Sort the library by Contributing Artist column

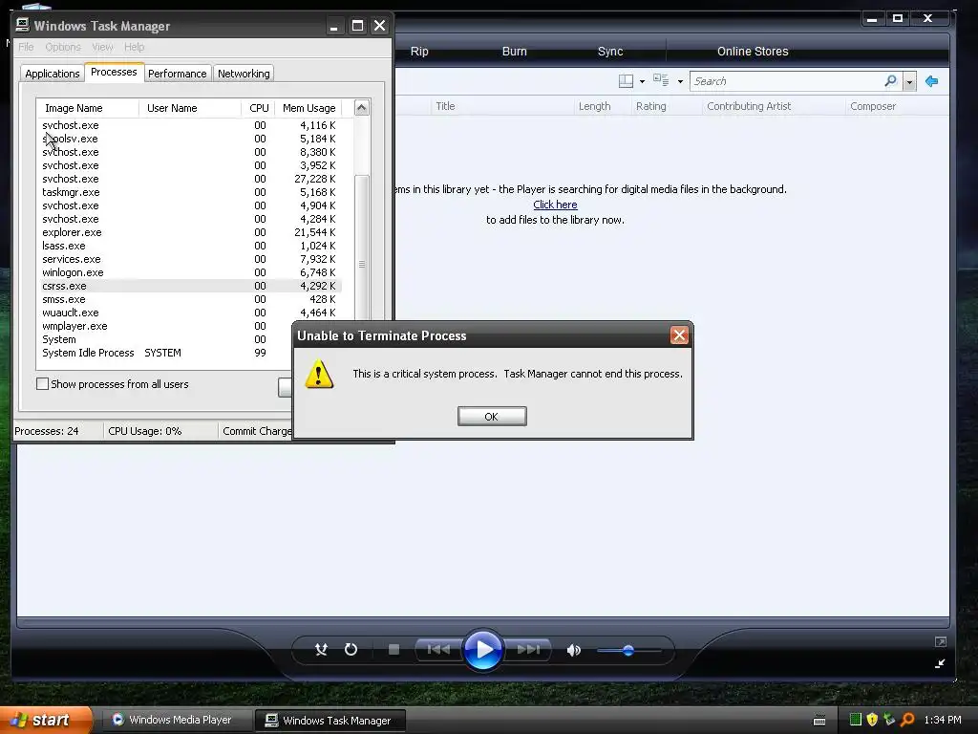[749, 106]
